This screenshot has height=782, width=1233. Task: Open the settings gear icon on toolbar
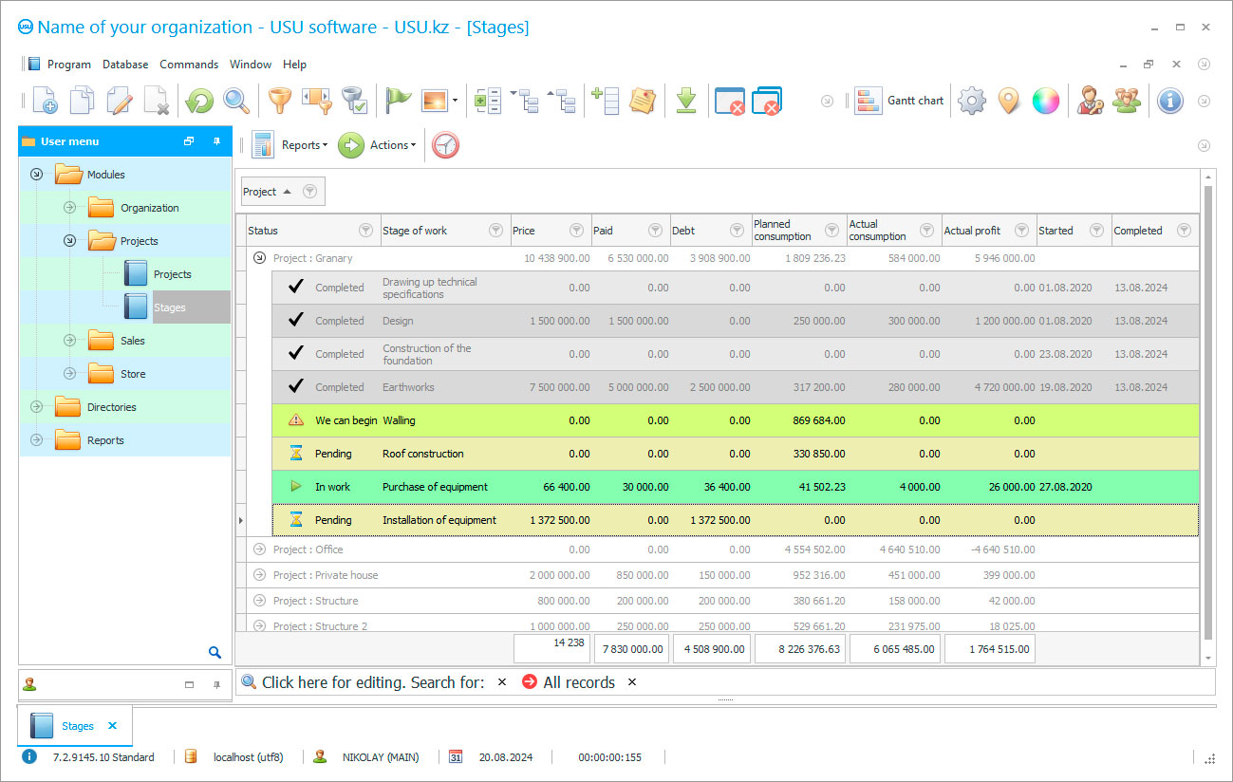[x=969, y=101]
